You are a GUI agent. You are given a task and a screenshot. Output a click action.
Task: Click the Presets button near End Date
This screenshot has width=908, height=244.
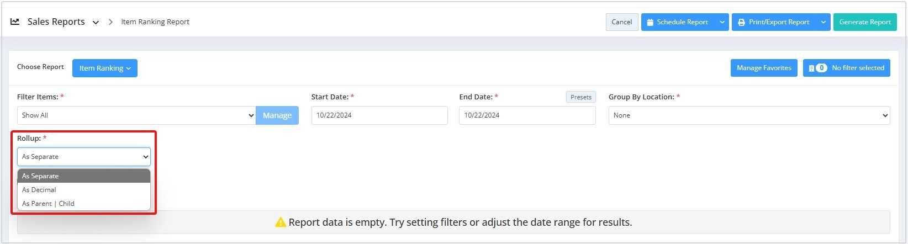click(581, 97)
